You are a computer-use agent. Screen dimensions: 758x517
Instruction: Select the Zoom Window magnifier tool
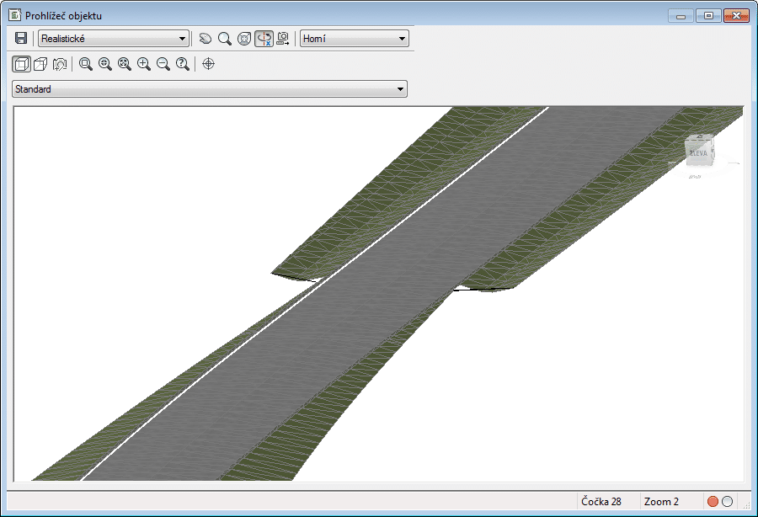[86, 64]
